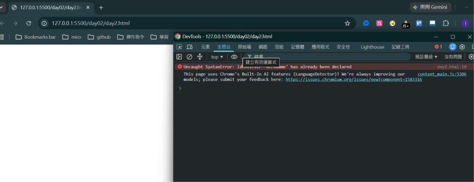Click the eye icon for live expression

(x=234, y=56)
